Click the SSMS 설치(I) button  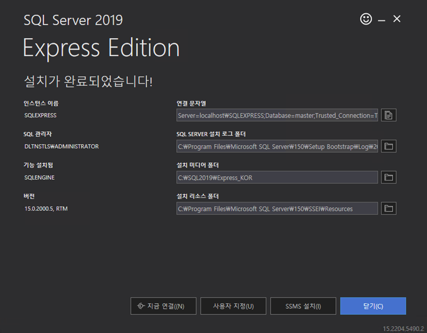(x=303, y=306)
